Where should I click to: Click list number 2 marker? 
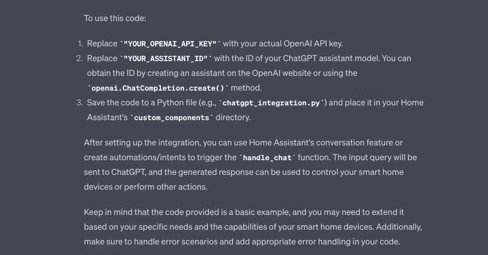click(x=80, y=58)
